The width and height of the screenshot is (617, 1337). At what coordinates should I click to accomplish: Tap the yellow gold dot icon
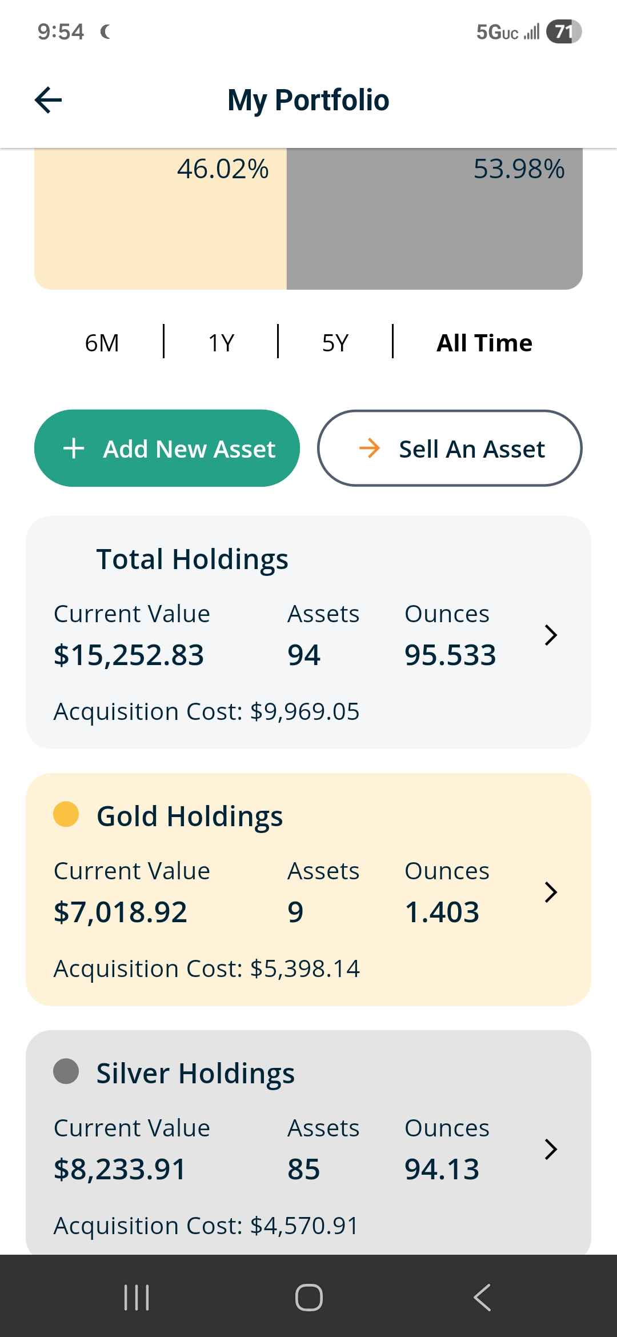pos(66,814)
